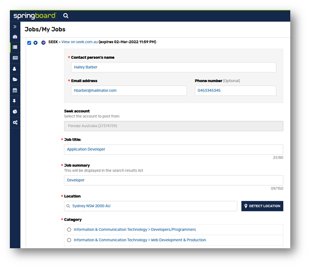Open the Seek account dropdown
Image resolution: width=310 pixels, height=268 pixels.
click(173, 126)
